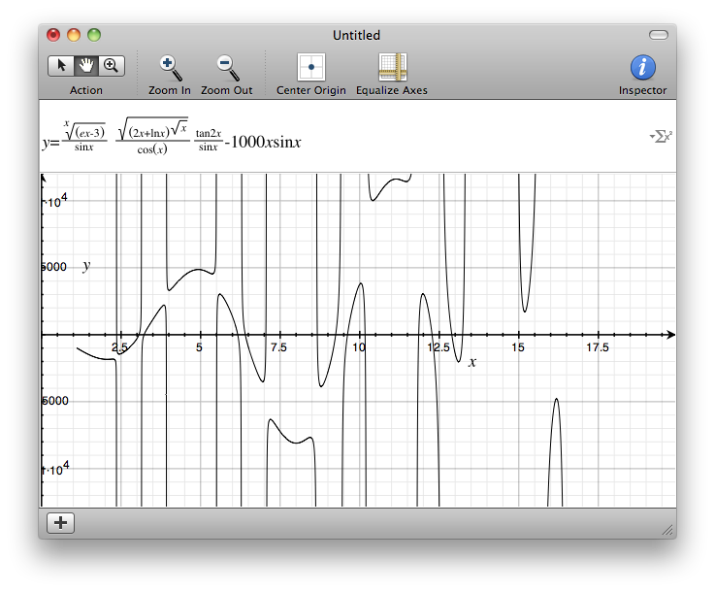Select the arrow pointer action tool
Viewport: 715px width, 592px height.
[61, 66]
